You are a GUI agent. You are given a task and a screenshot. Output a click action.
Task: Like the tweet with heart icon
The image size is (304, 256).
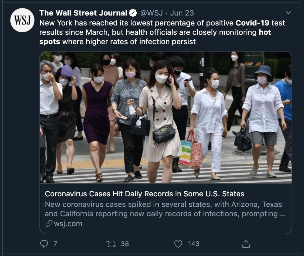pos(178,244)
